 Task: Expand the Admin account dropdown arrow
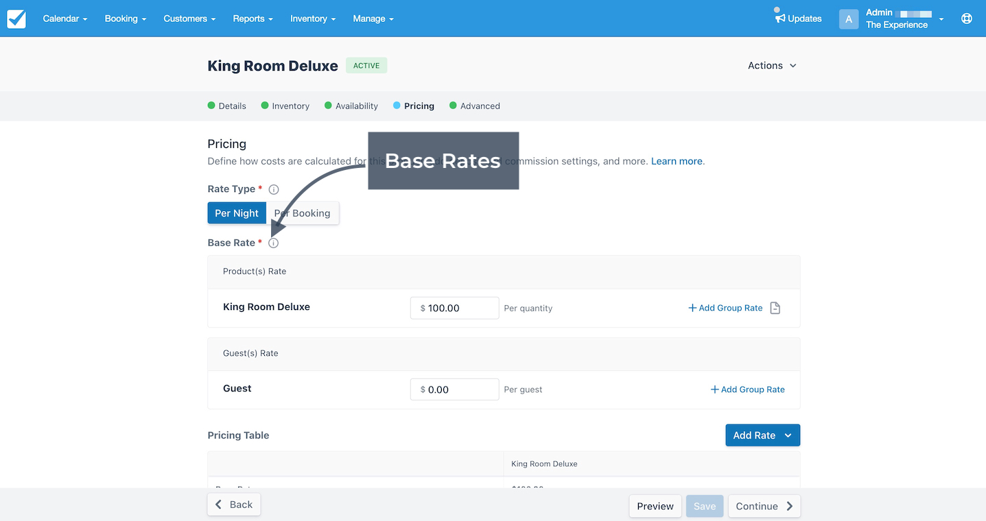[x=941, y=19]
